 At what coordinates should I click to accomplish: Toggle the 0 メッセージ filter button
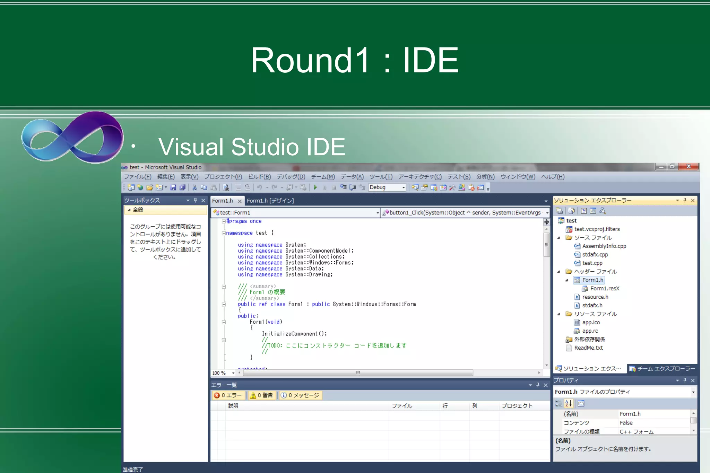[x=300, y=395]
